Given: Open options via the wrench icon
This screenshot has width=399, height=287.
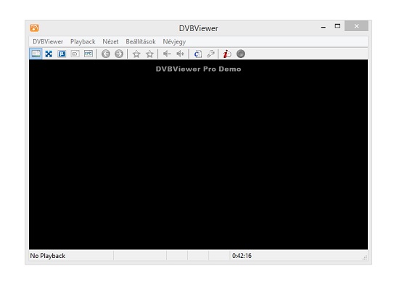Looking at the screenshot, I should (x=210, y=54).
